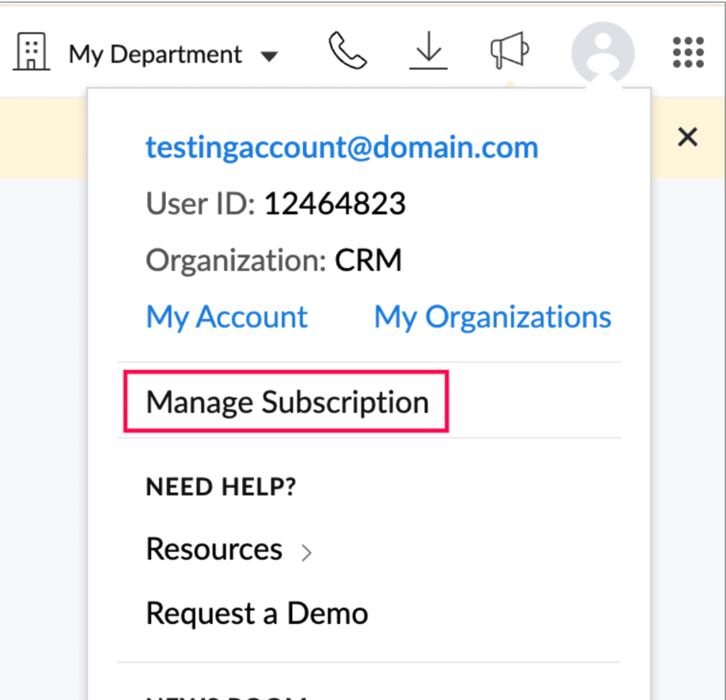This screenshot has width=726, height=700.
Task: Open the Resources menu entry
Action: pos(214,549)
